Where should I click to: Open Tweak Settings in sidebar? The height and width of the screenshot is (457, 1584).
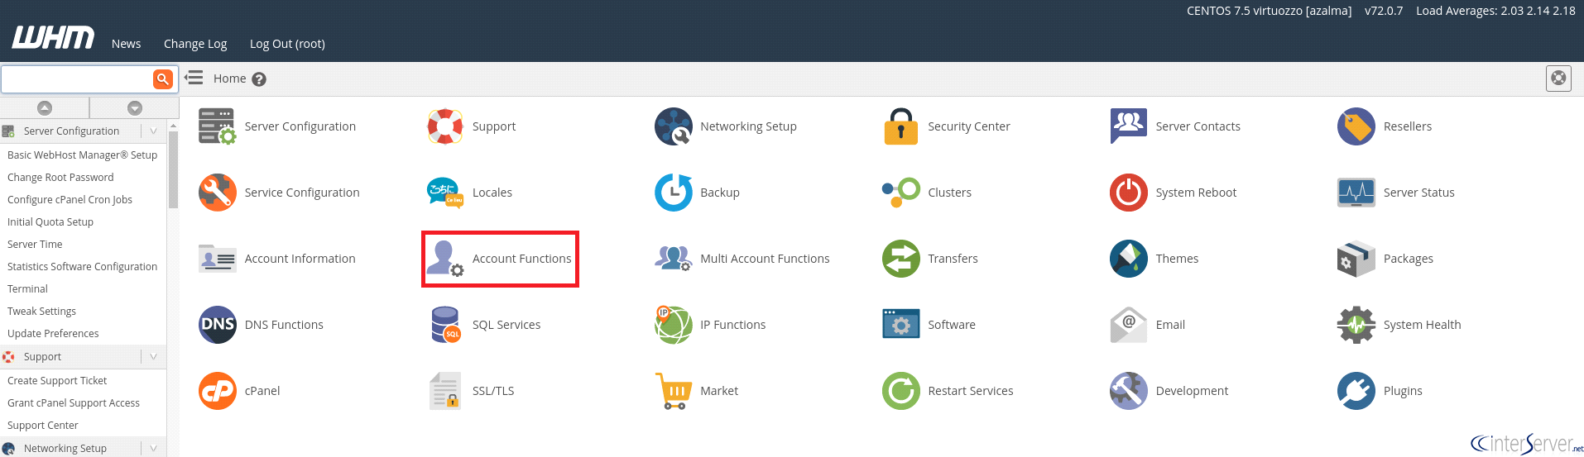coord(41,311)
